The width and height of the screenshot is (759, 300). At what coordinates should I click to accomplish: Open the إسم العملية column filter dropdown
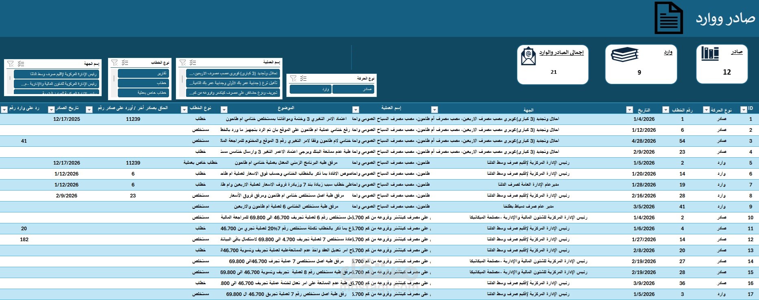(356, 110)
